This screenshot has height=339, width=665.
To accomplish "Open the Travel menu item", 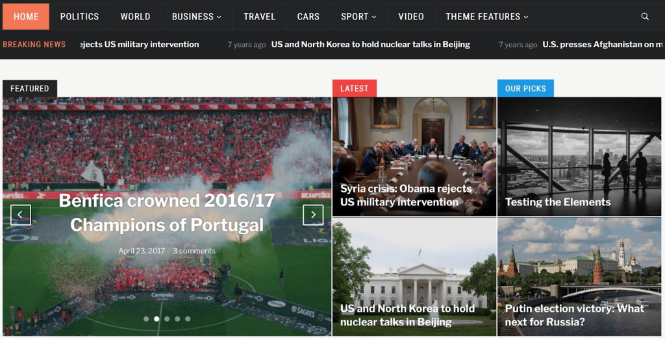I will point(259,16).
